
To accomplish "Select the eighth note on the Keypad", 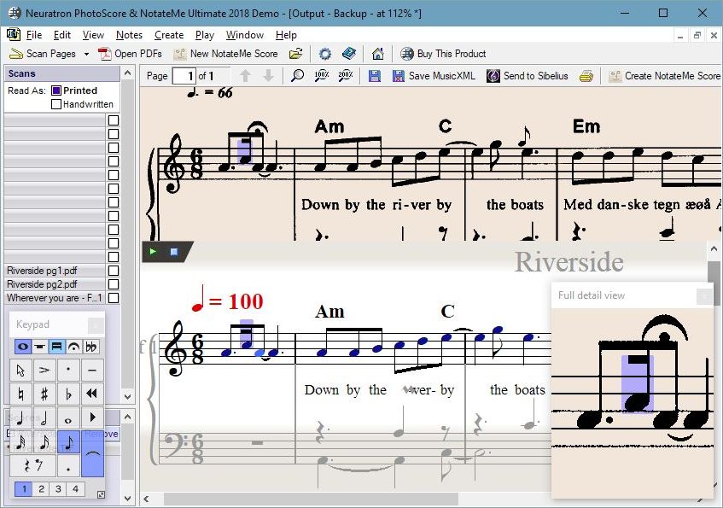I will point(68,441).
